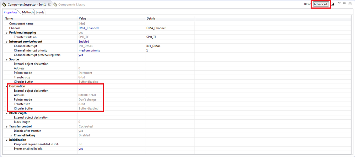Click the icon right of Advanced

[x=332, y=4]
